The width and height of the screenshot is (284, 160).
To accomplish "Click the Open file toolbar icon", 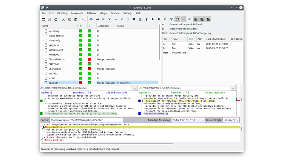I will click(x=44, y=19).
